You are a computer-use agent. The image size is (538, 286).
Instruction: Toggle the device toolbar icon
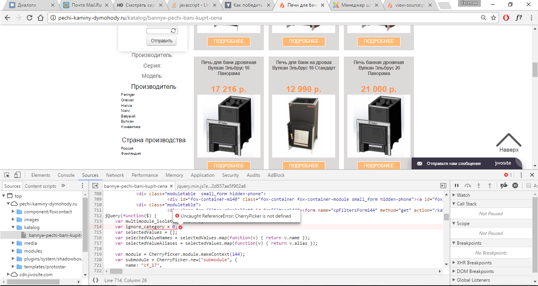(x=17, y=175)
